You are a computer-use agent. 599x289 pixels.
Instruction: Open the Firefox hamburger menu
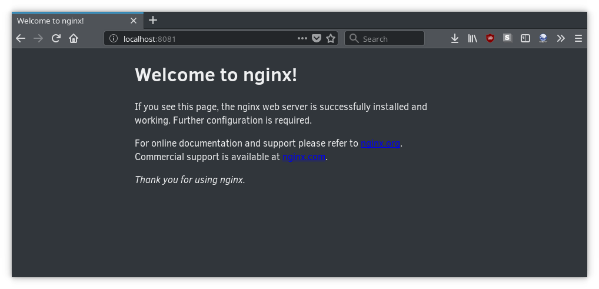click(x=578, y=38)
